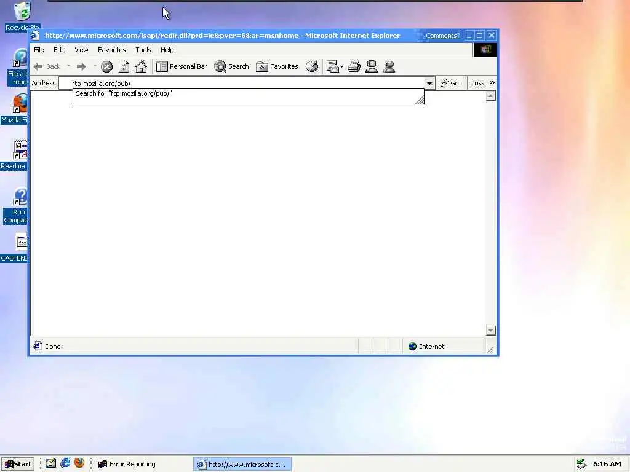Image resolution: width=630 pixels, height=472 pixels.
Task: Open the Tools menu
Action: 143,50
